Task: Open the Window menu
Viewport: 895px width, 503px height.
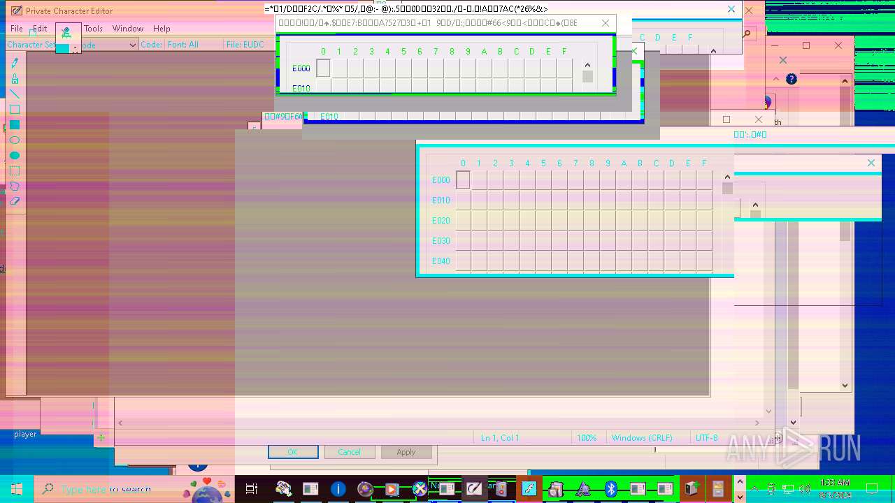Action: tap(128, 29)
